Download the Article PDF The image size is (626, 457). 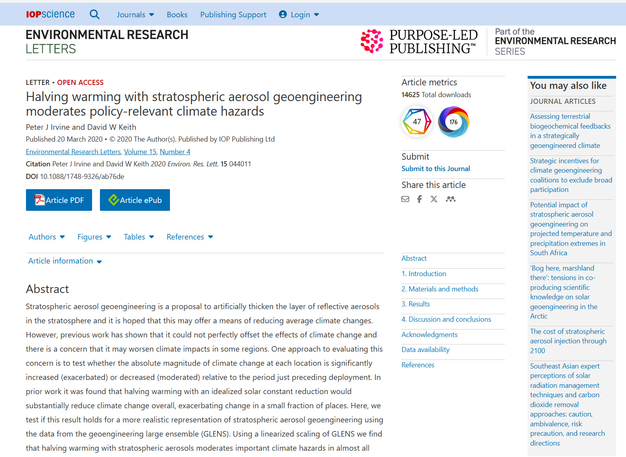point(59,200)
